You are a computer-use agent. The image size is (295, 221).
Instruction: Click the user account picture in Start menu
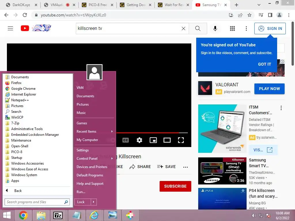point(94,72)
